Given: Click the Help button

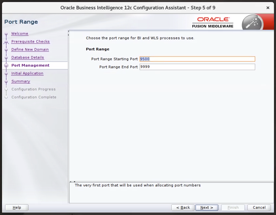Looking at the screenshot, I should tap(17, 207).
